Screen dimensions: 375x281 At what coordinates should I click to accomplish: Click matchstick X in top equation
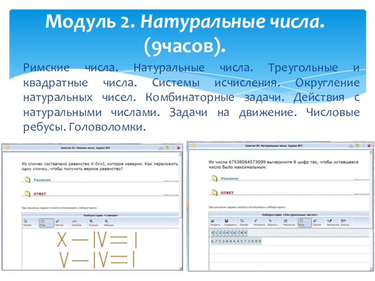[62, 240]
